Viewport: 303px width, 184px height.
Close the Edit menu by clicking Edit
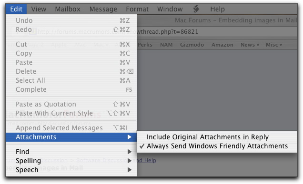pos(16,9)
